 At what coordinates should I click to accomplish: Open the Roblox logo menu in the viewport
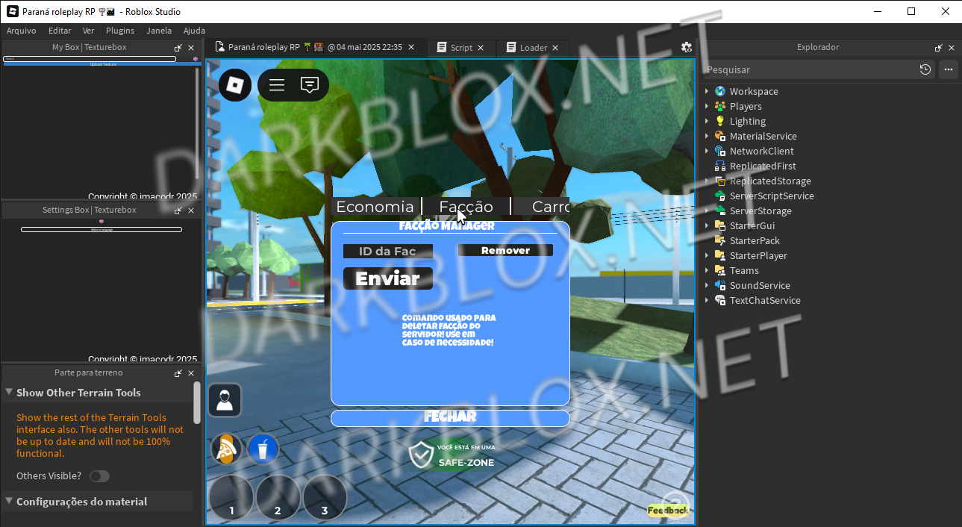point(235,84)
